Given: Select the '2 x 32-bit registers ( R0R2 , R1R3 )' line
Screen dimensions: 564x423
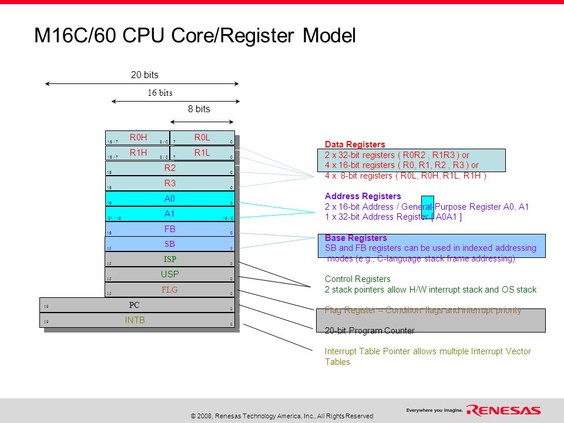Looking at the screenshot, I should click(397, 155).
